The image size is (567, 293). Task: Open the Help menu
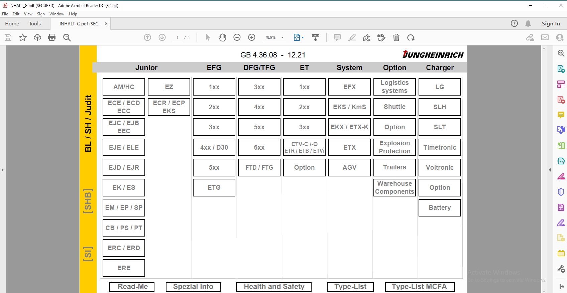[x=73, y=14]
